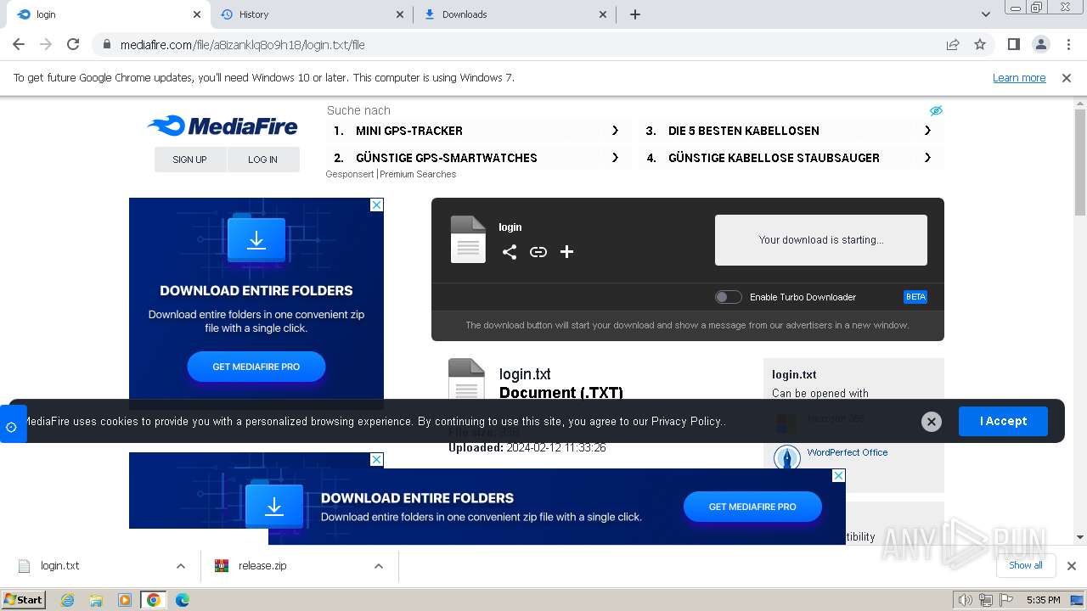Open Windows Explorer folder in taskbar
This screenshot has width=1087, height=611.
click(x=96, y=600)
